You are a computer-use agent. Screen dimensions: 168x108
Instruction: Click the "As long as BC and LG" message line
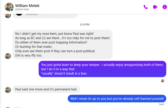[62, 38]
